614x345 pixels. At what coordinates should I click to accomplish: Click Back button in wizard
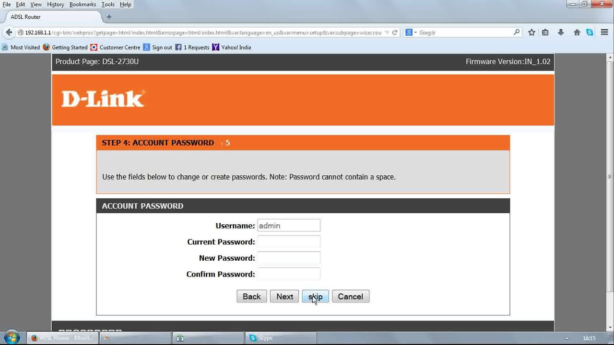[x=252, y=297]
